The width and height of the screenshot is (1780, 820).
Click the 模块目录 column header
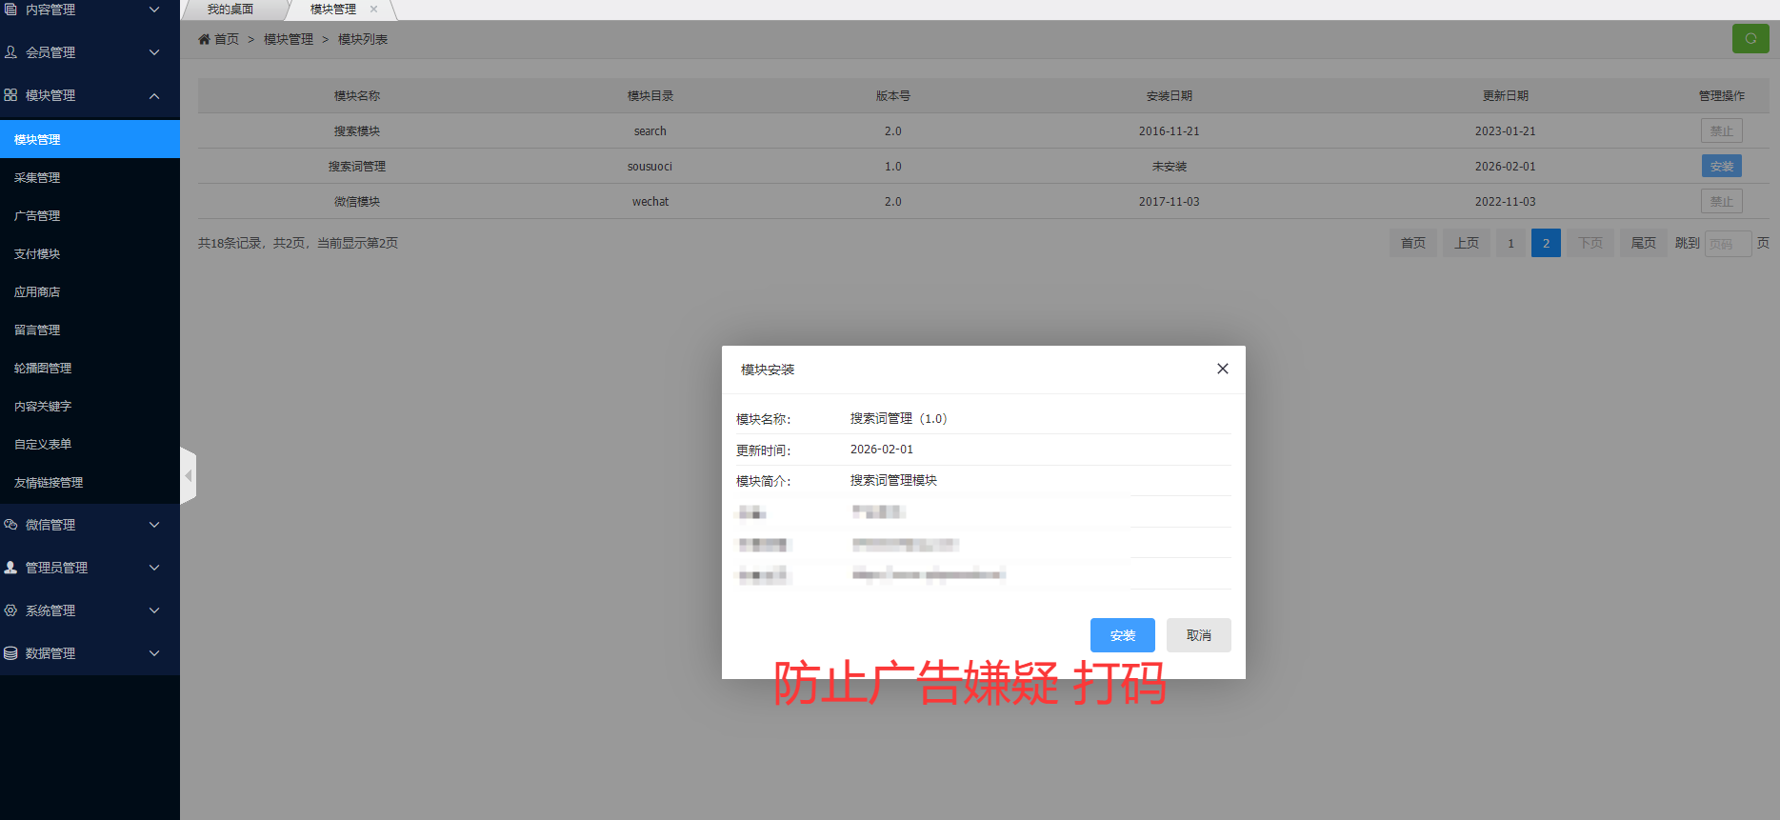(x=650, y=95)
